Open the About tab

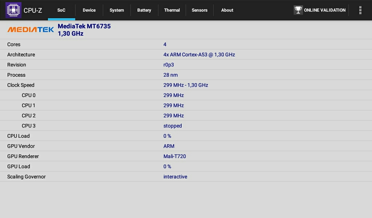click(x=227, y=10)
